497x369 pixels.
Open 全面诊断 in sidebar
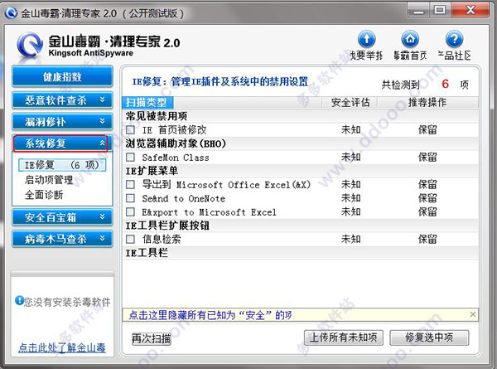44,195
